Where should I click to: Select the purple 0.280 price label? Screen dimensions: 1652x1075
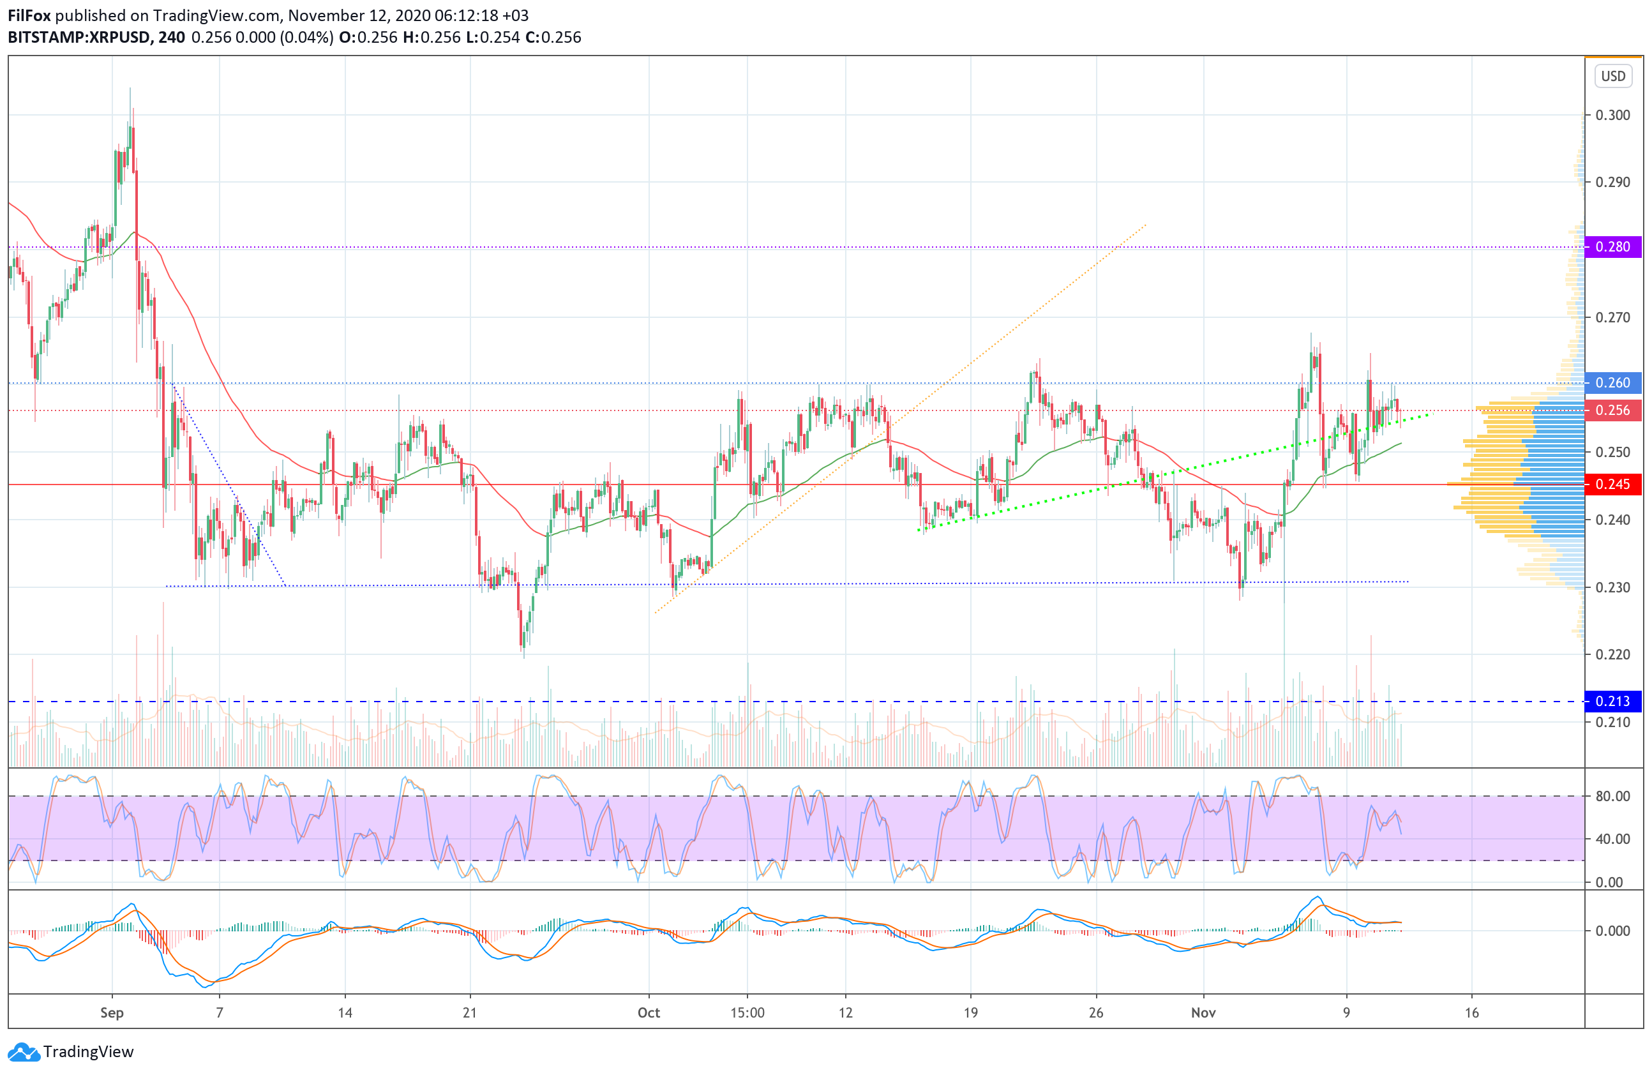(1612, 247)
